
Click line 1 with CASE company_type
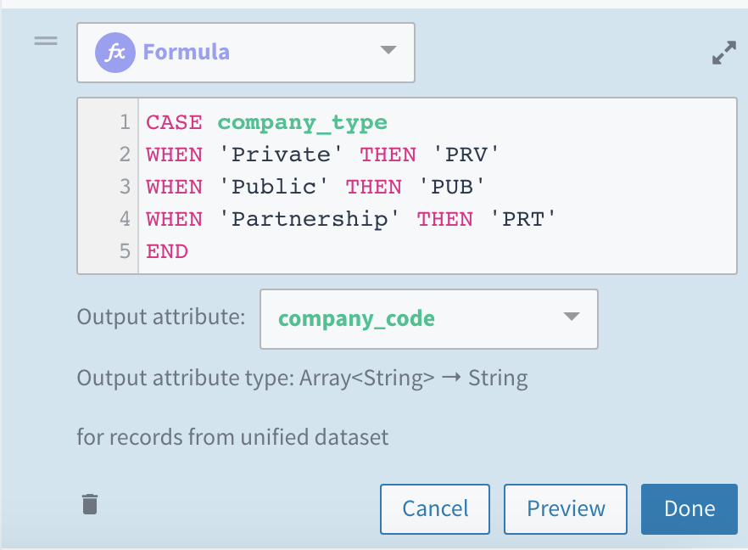click(266, 123)
